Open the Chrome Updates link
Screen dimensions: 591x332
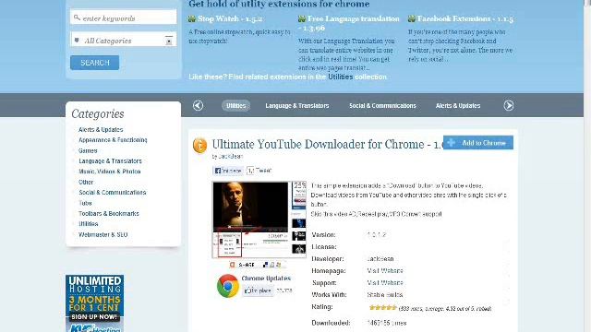(266, 279)
